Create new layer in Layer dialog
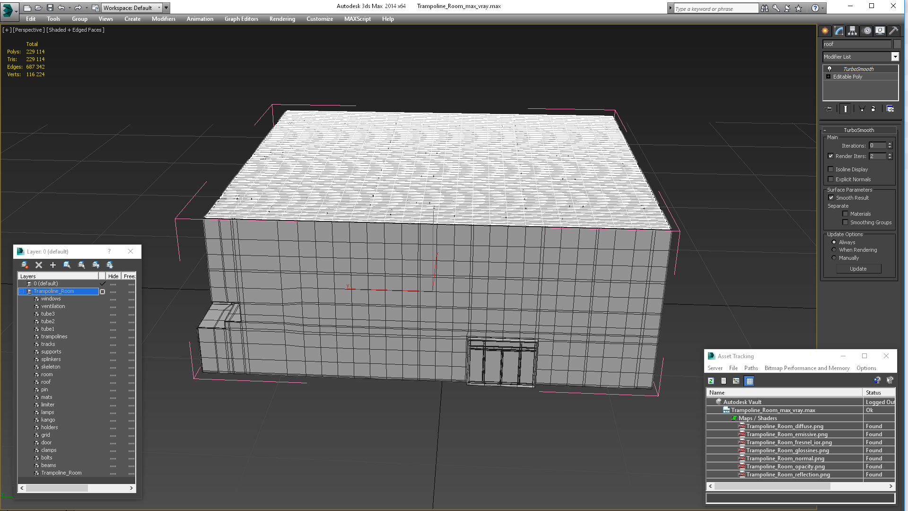Viewport: 908px width, 511px height. click(x=25, y=265)
